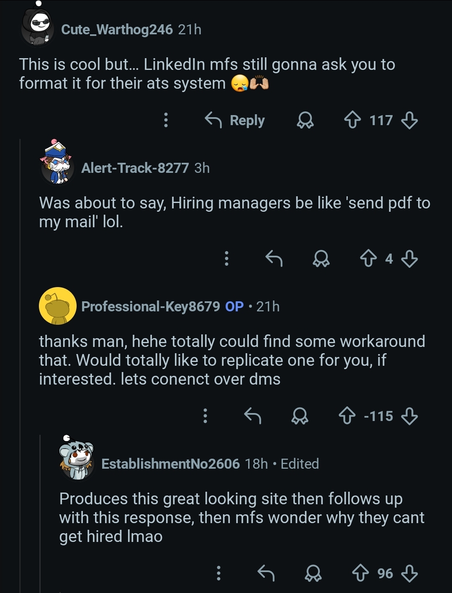
Task: Open more options for Cute_Warthog246's comment
Action: [x=166, y=120]
